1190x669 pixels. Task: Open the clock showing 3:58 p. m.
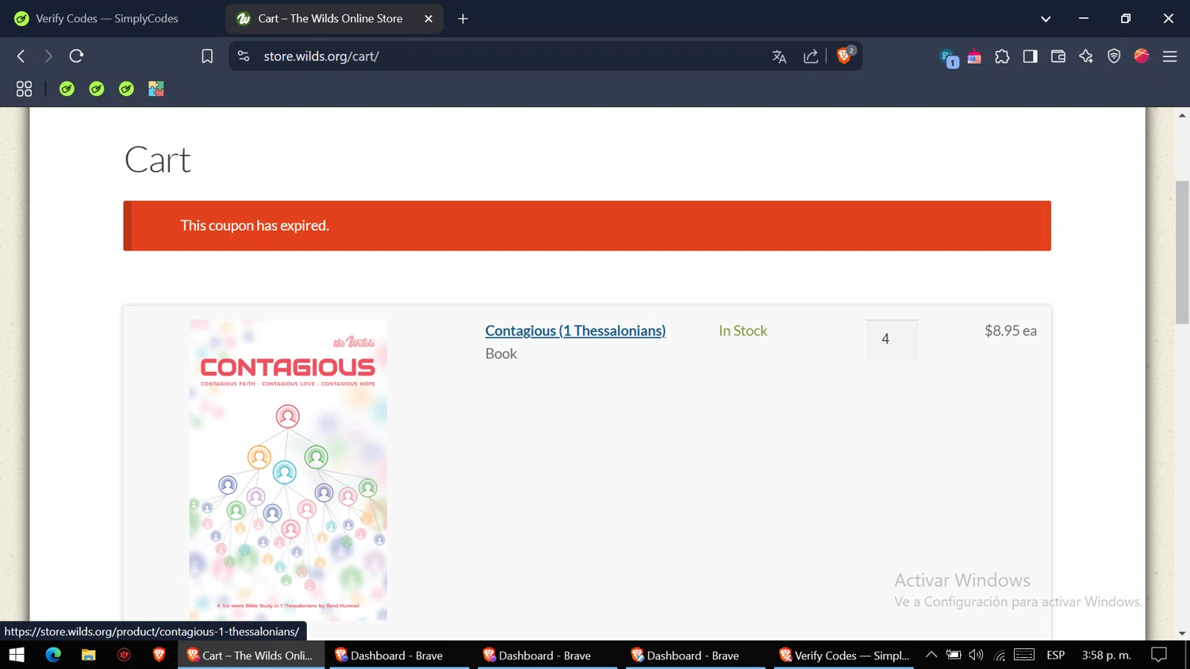click(x=1107, y=655)
